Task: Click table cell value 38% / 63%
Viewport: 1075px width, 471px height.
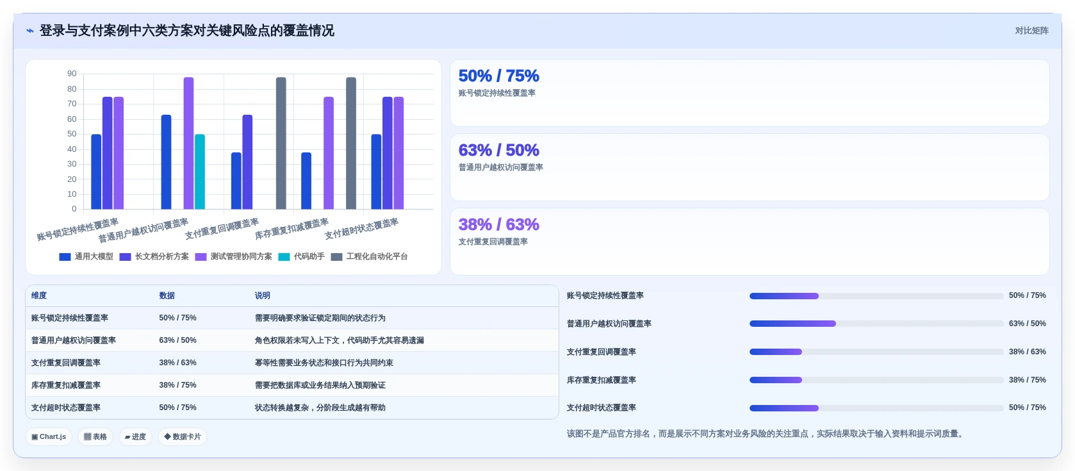Action: [x=177, y=363]
